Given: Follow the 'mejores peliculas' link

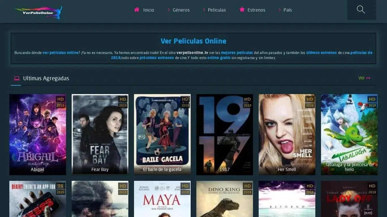Looking at the screenshot, I should point(237,53).
